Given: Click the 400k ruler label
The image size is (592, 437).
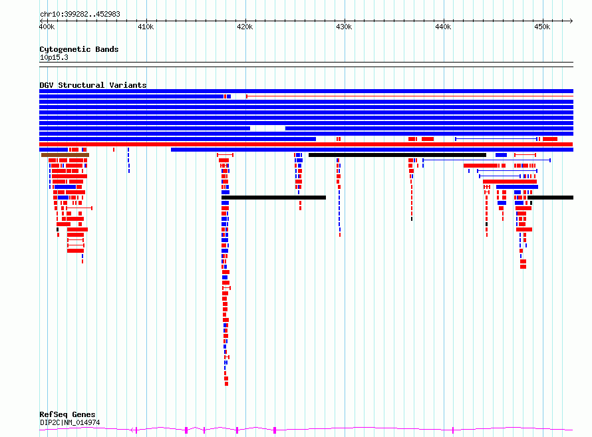Looking at the screenshot, I should pos(47,27).
